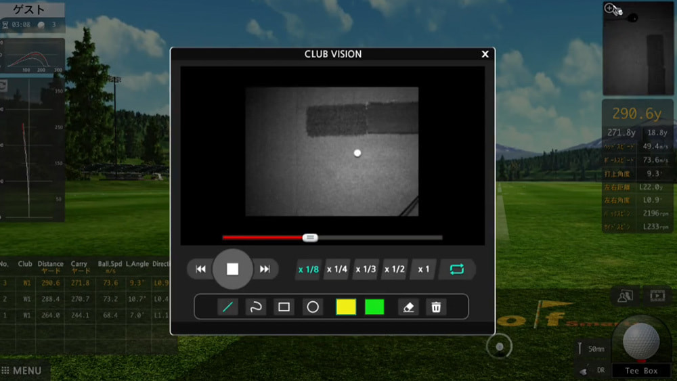Skip to the next frame

coord(265,269)
